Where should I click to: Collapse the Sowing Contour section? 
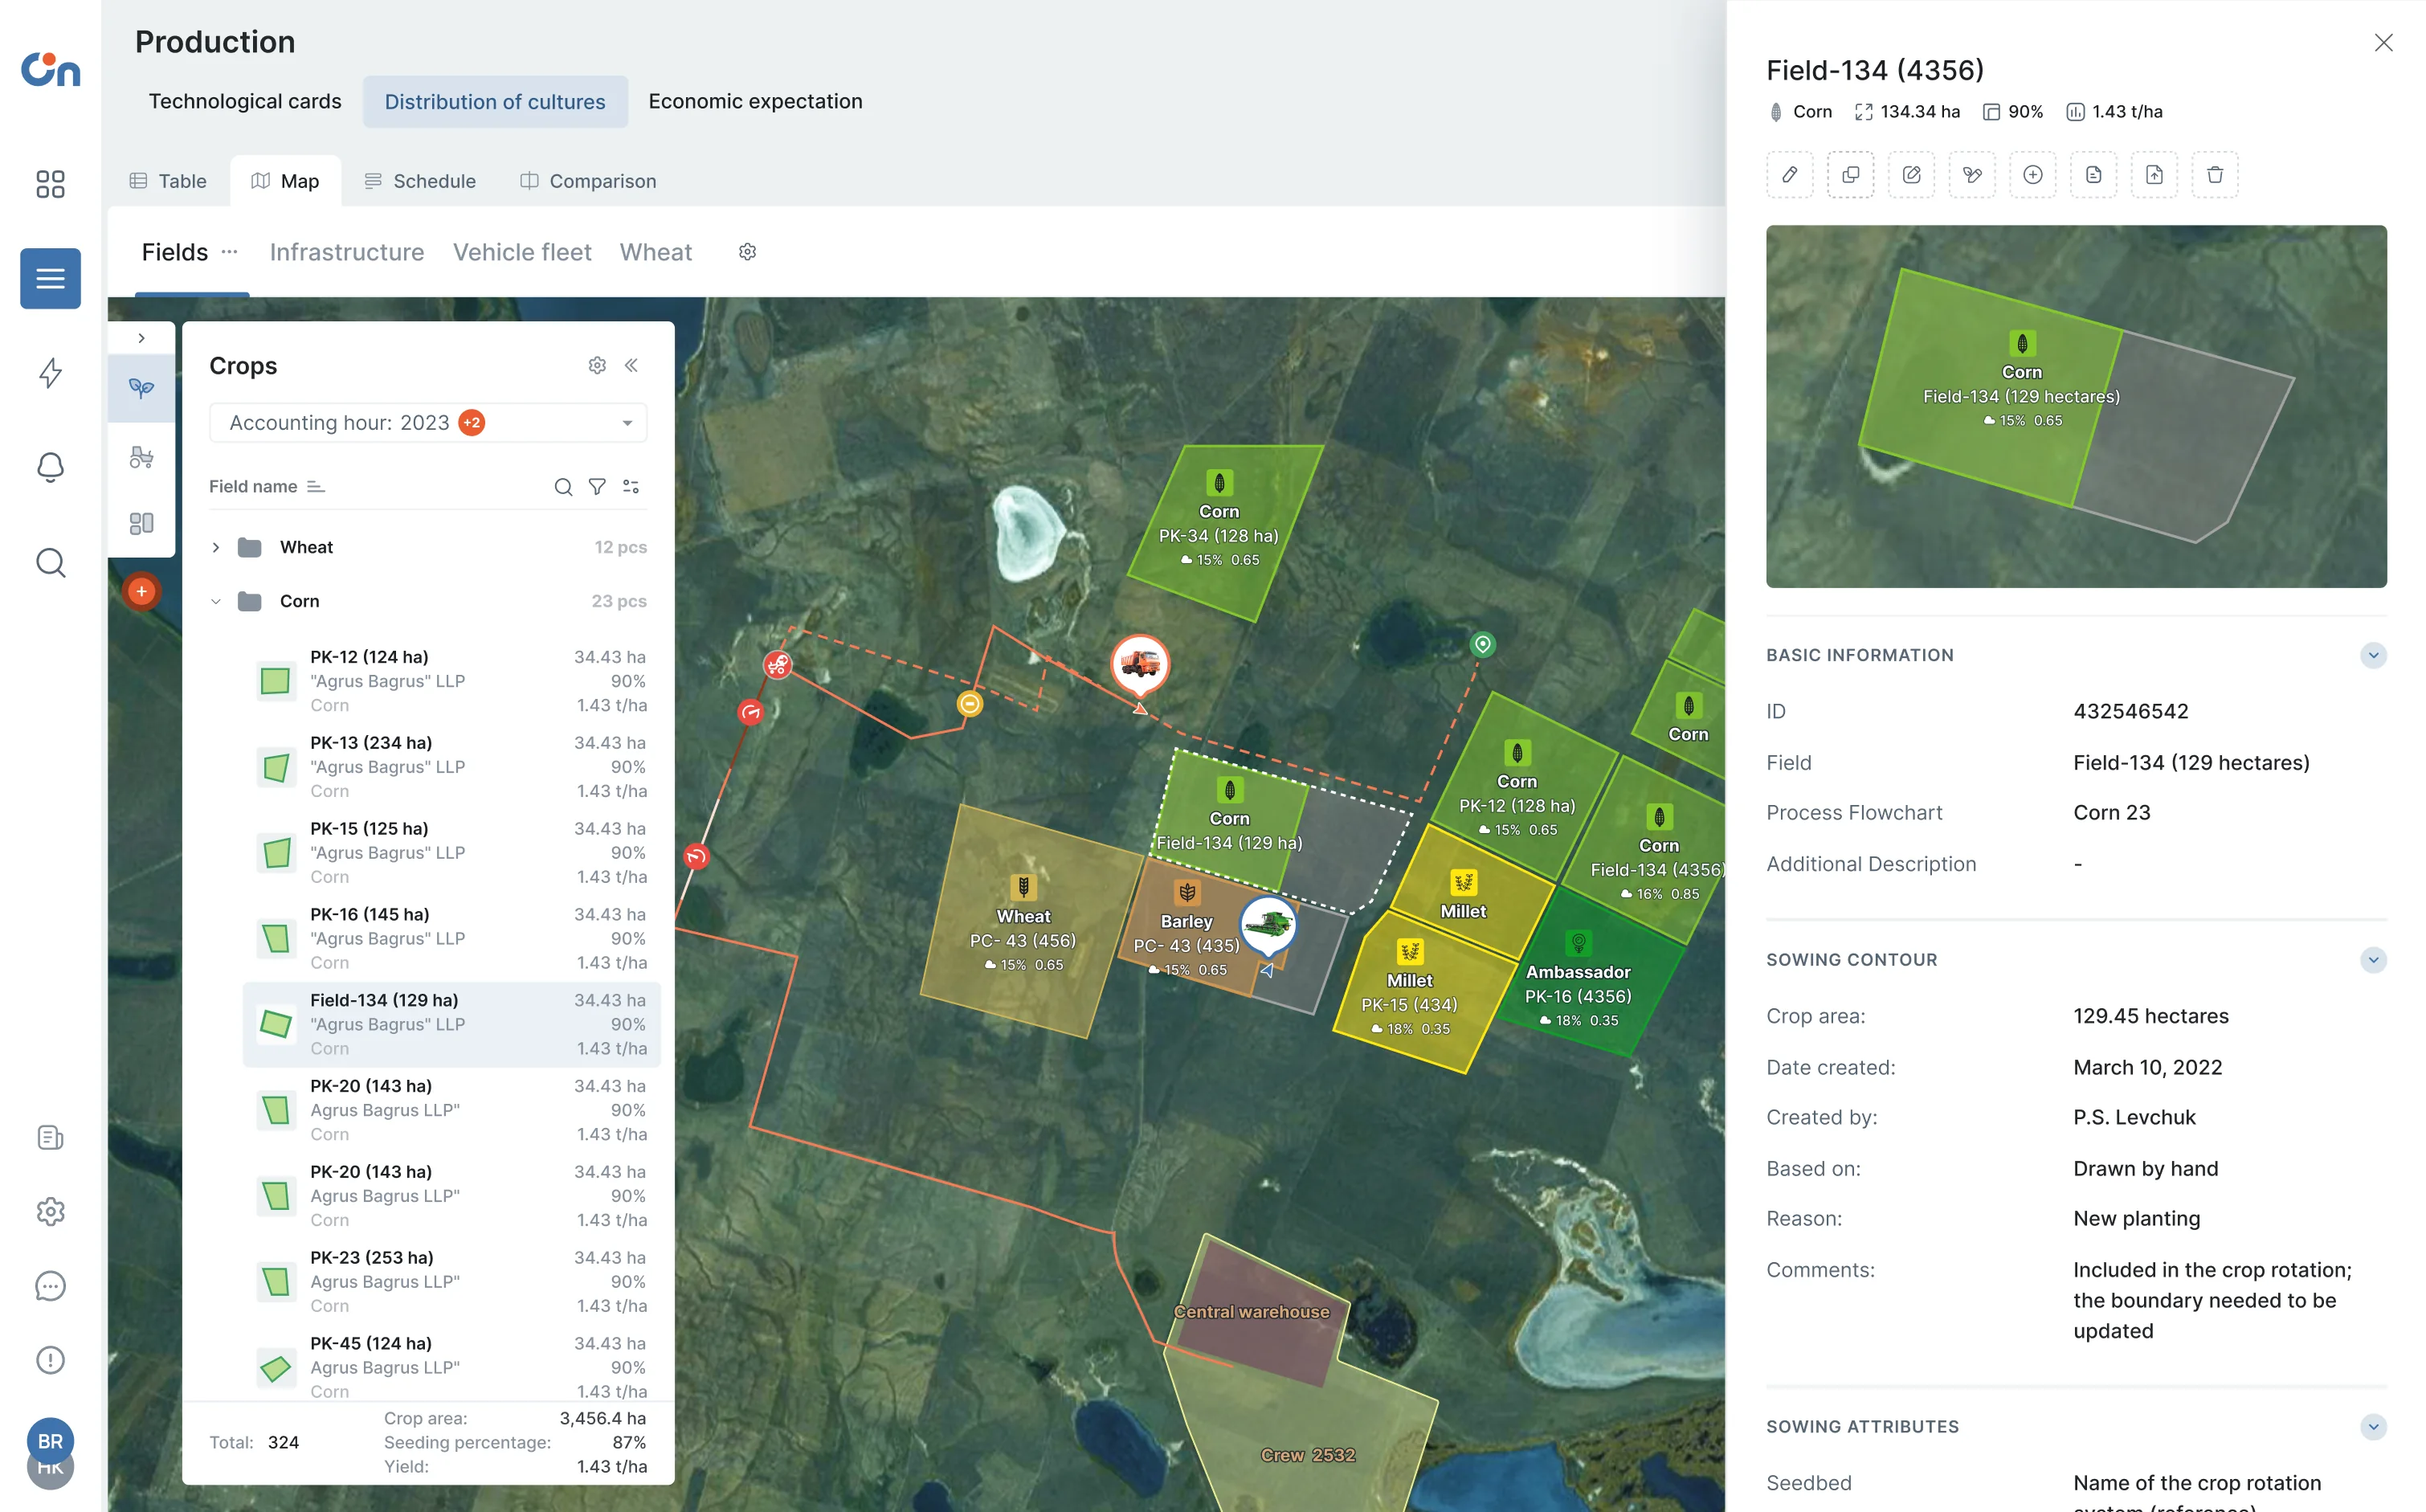tap(2374, 960)
